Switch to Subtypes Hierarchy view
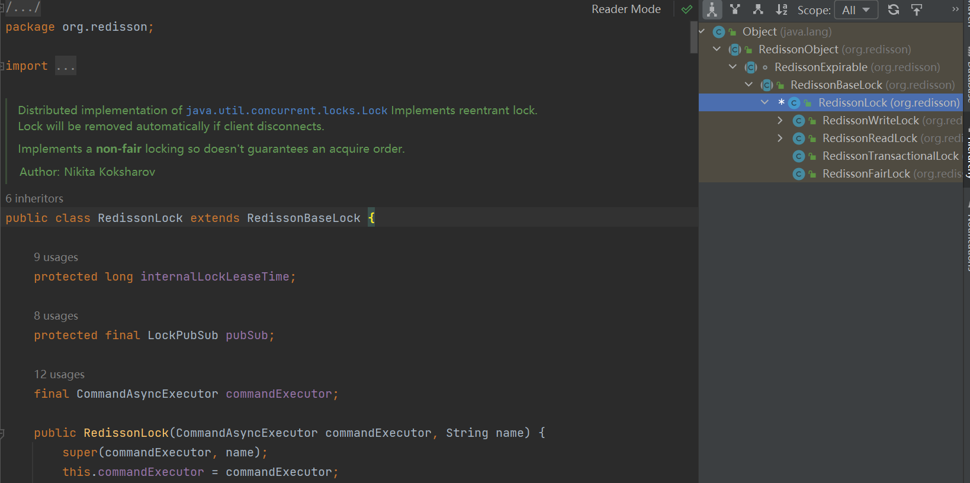970x483 pixels. [758, 9]
